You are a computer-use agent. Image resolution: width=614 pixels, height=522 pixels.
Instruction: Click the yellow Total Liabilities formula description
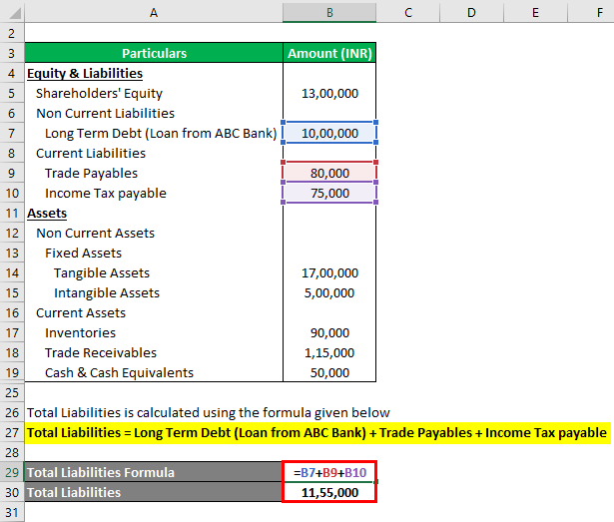point(317,433)
